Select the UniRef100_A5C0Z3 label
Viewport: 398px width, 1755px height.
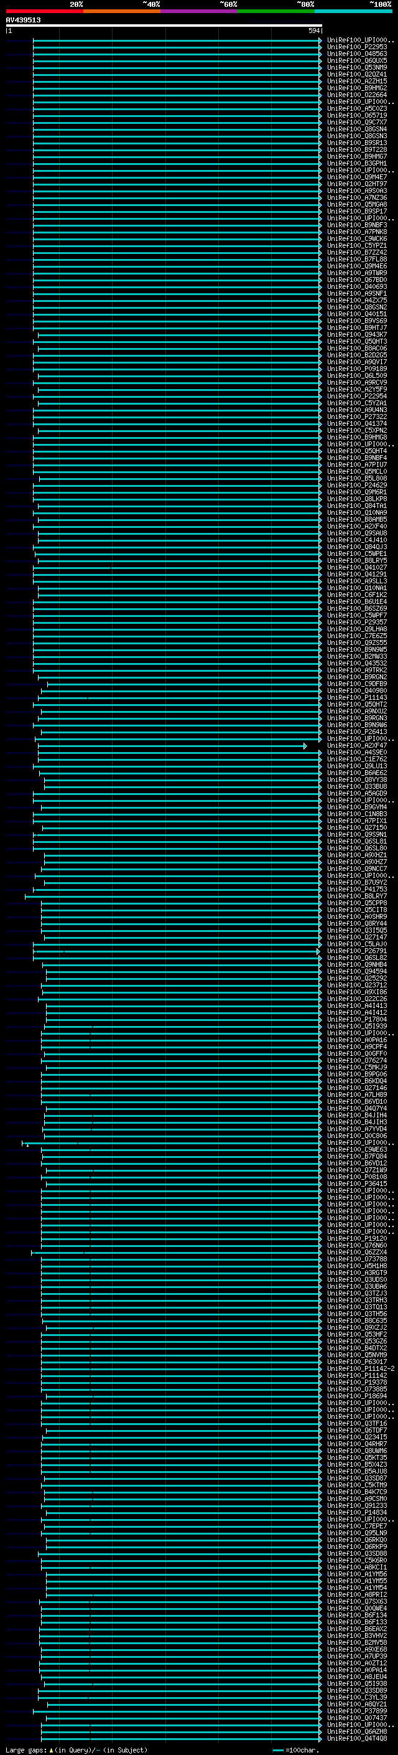click(x=357, y=109)
